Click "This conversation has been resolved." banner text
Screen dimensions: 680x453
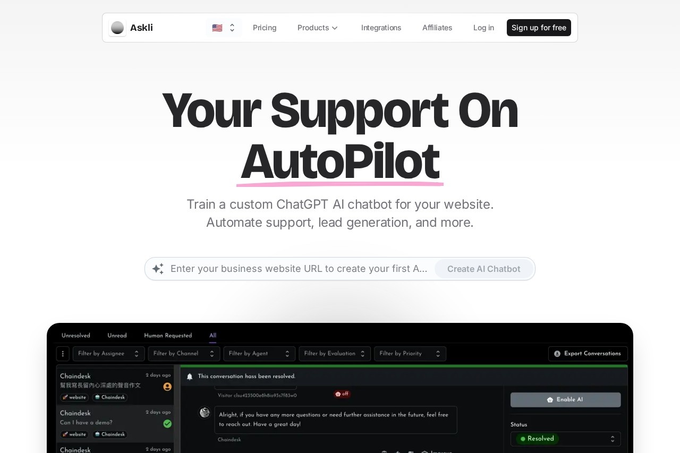pos(246,377)
